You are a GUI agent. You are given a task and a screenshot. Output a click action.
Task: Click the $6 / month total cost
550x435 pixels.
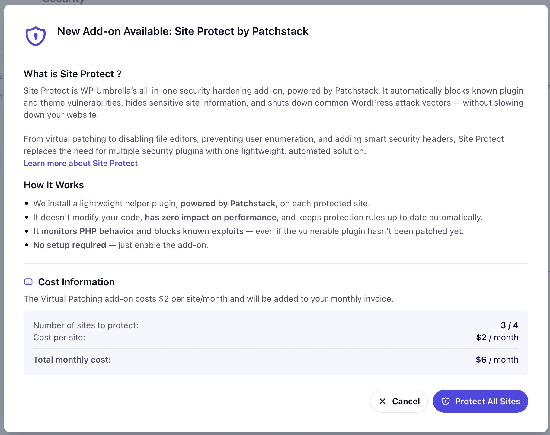coord(497,360)
